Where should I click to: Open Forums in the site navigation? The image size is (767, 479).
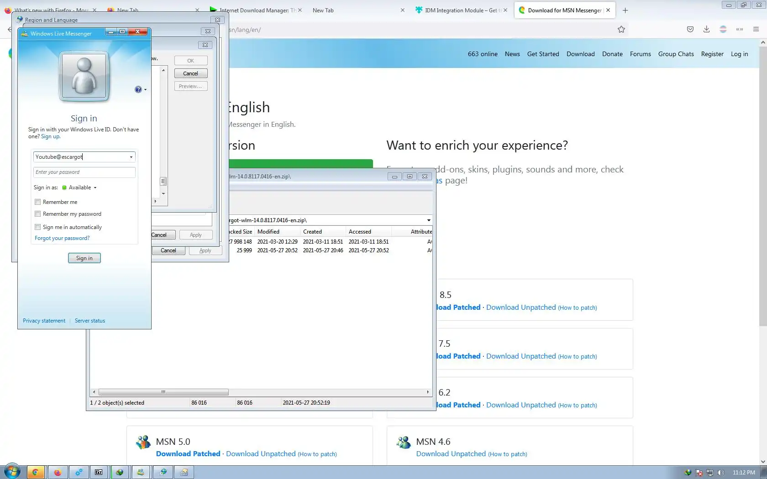coord(641,54)
